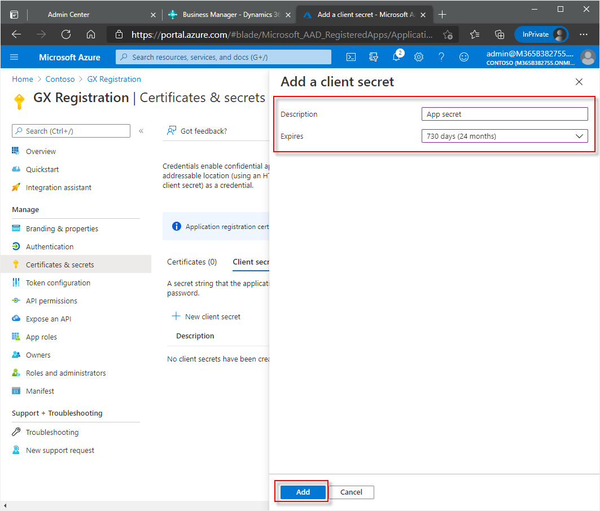Open directories and subscriptions filter icon

[x=374, y=57]
